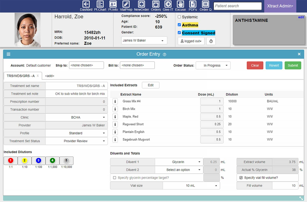Screen dimensions: 307x202
Task: Enable the Specify glycerin percentage target option
Action: (114, 177)
